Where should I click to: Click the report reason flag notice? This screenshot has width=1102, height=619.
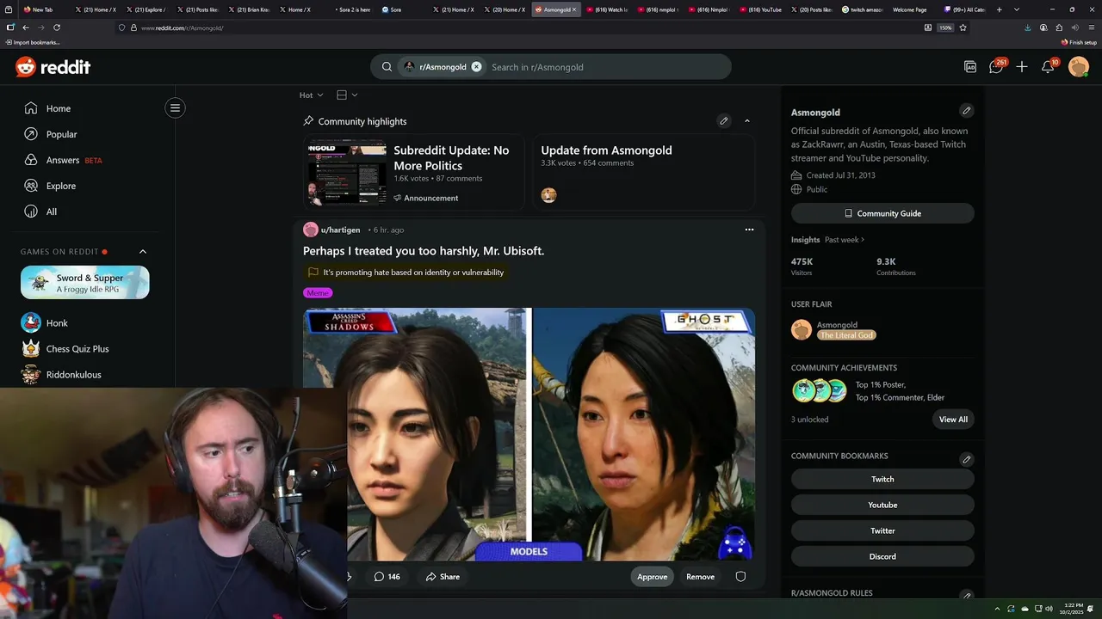(406, 273)
